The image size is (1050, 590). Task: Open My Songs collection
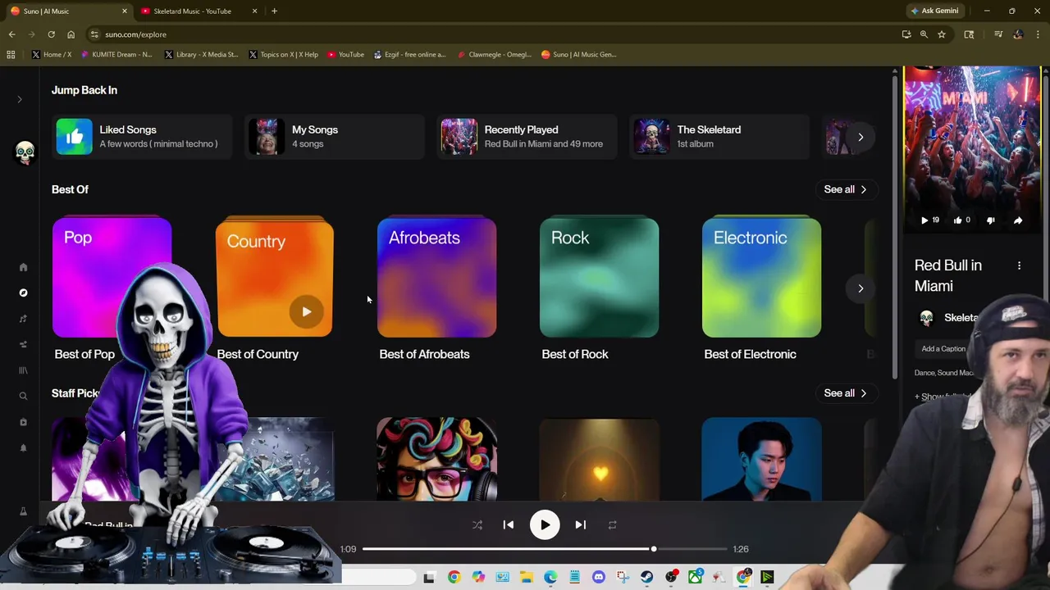tap(335, 136)
